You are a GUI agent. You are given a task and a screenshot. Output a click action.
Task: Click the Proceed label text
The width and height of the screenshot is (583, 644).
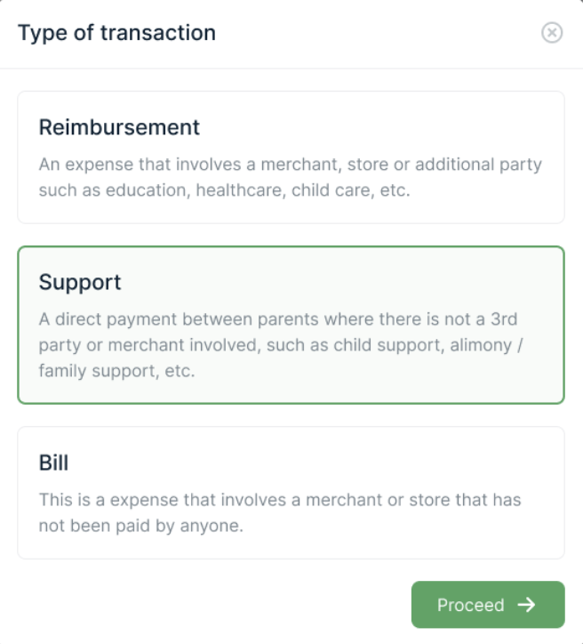tap(470, 606)
